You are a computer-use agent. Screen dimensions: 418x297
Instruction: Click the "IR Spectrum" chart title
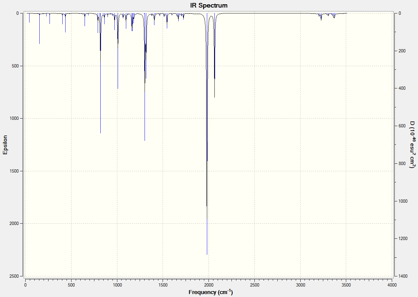coord(209,5)
